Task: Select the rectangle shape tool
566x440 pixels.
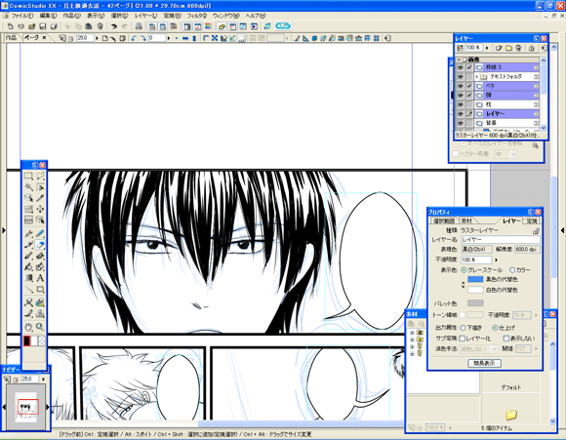Action: click(40, 289)
